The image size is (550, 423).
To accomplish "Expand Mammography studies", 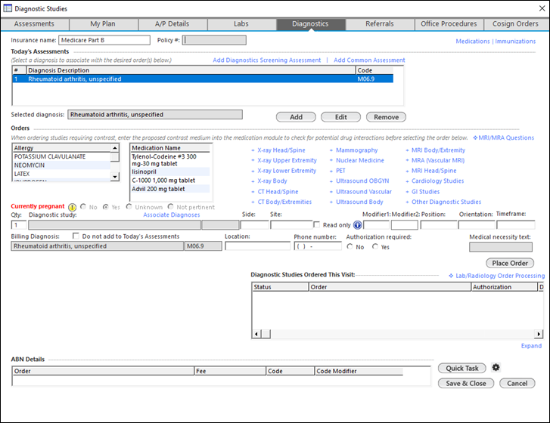I will point(356,150).
